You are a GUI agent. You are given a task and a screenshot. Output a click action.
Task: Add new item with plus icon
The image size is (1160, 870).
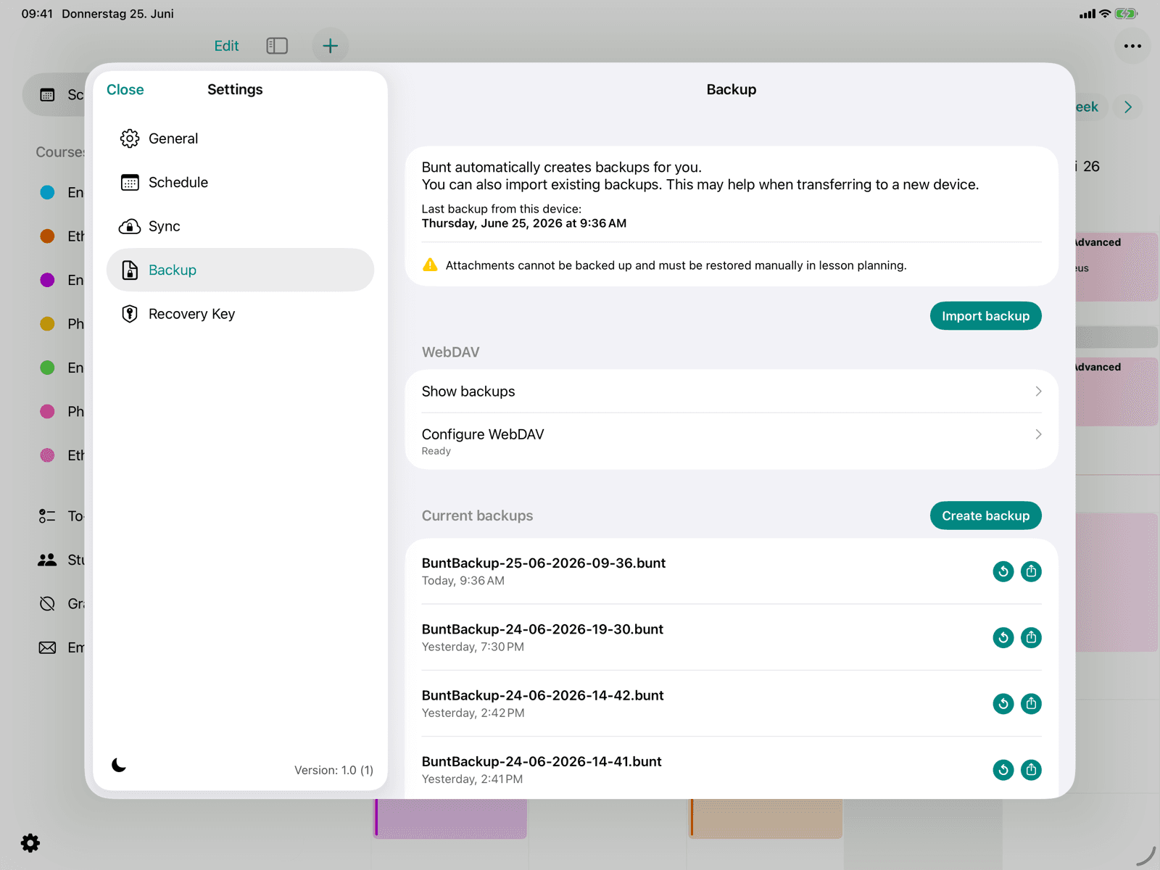click(331, 46)
